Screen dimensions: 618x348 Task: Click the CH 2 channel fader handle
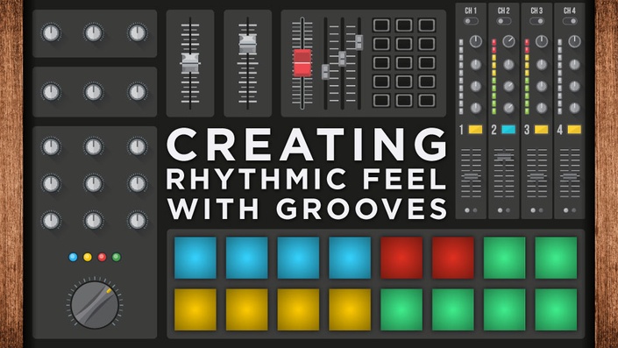(x=504, y=156)
